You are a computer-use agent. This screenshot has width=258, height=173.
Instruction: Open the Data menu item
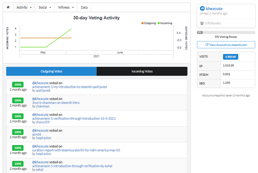click(84, 7)
